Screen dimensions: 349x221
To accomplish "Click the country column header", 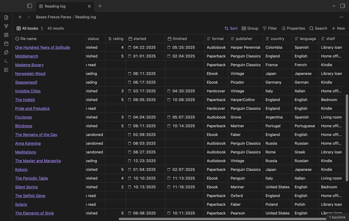I will 278,39.
